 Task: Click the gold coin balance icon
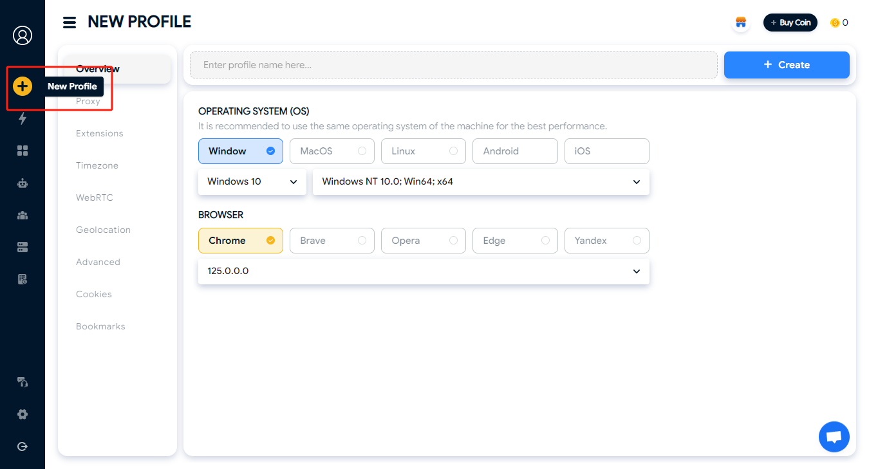[835, 23]
